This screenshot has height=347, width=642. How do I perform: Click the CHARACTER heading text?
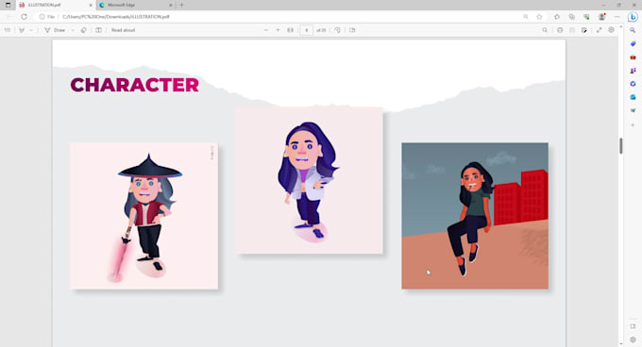(x=135, y=85)
